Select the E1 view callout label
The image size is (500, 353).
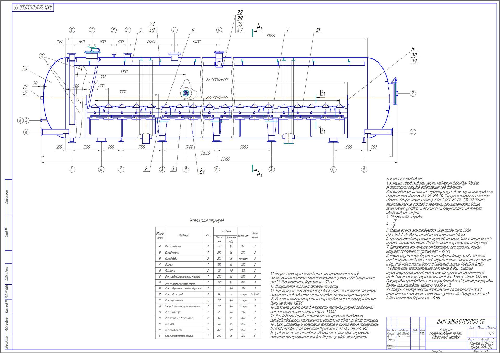tap(202, 171)
